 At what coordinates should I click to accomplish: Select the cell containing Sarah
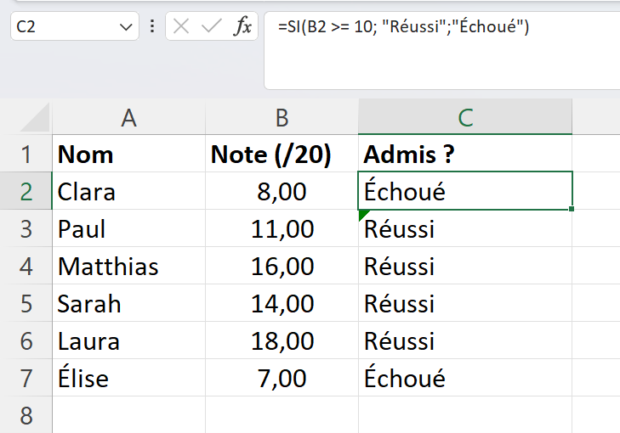point(129,303)
